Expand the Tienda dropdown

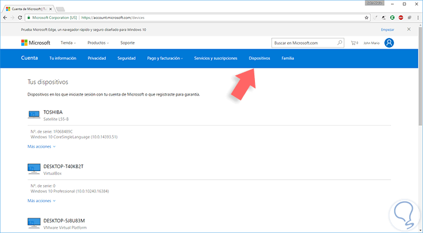tap(68, 43)
